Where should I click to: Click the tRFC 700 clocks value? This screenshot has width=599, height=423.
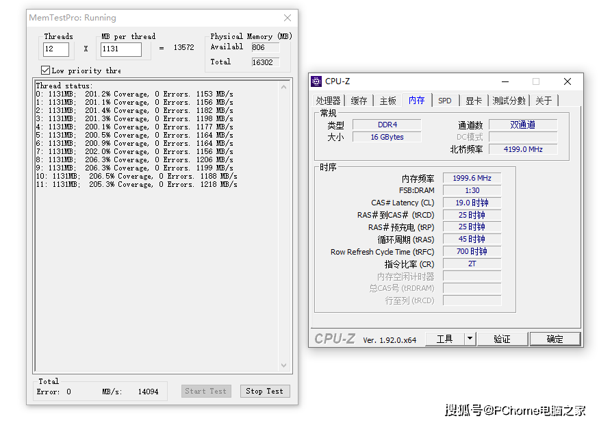(472, 251)
